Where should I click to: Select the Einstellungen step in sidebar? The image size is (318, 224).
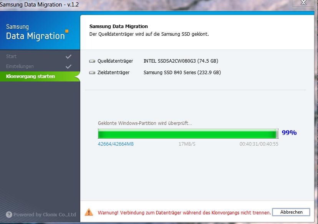pyautogui.click(x=20, y=66)
